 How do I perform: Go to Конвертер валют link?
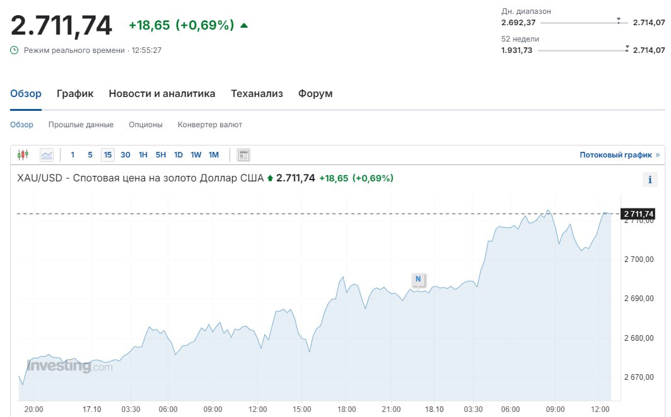click(210, 125)
